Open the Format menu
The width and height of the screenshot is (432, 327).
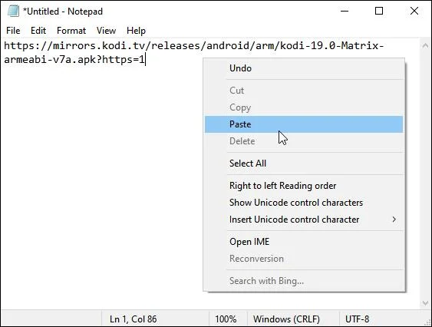(71, 31)
